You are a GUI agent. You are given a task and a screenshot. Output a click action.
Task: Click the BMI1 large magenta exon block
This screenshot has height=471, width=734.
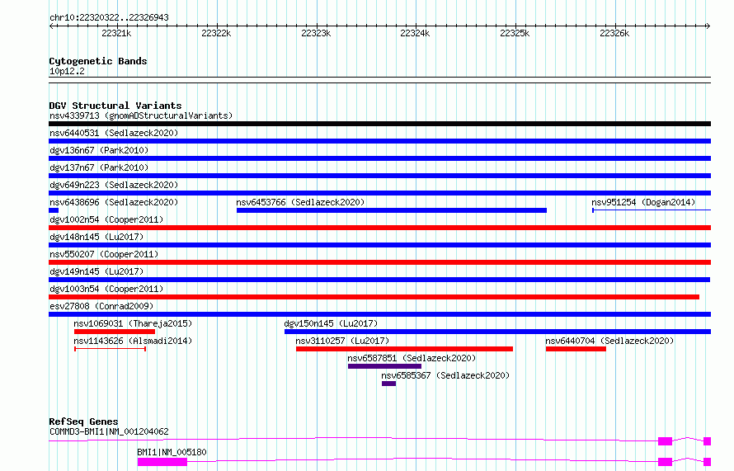(x=162, y=462)
